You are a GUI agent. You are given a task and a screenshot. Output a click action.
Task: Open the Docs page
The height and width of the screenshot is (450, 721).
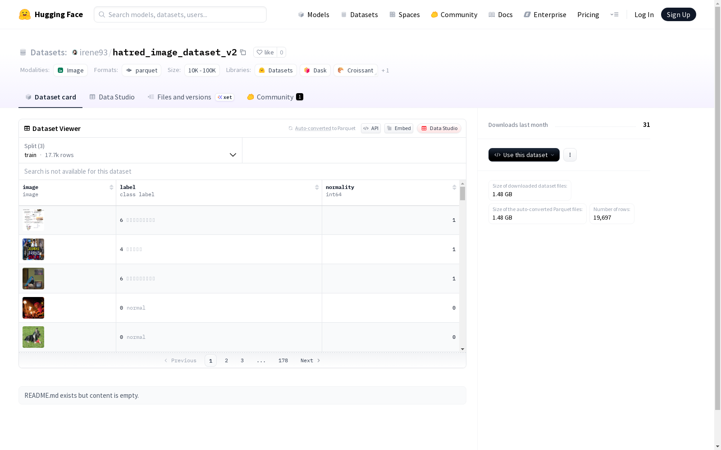[x=501, y=14]
